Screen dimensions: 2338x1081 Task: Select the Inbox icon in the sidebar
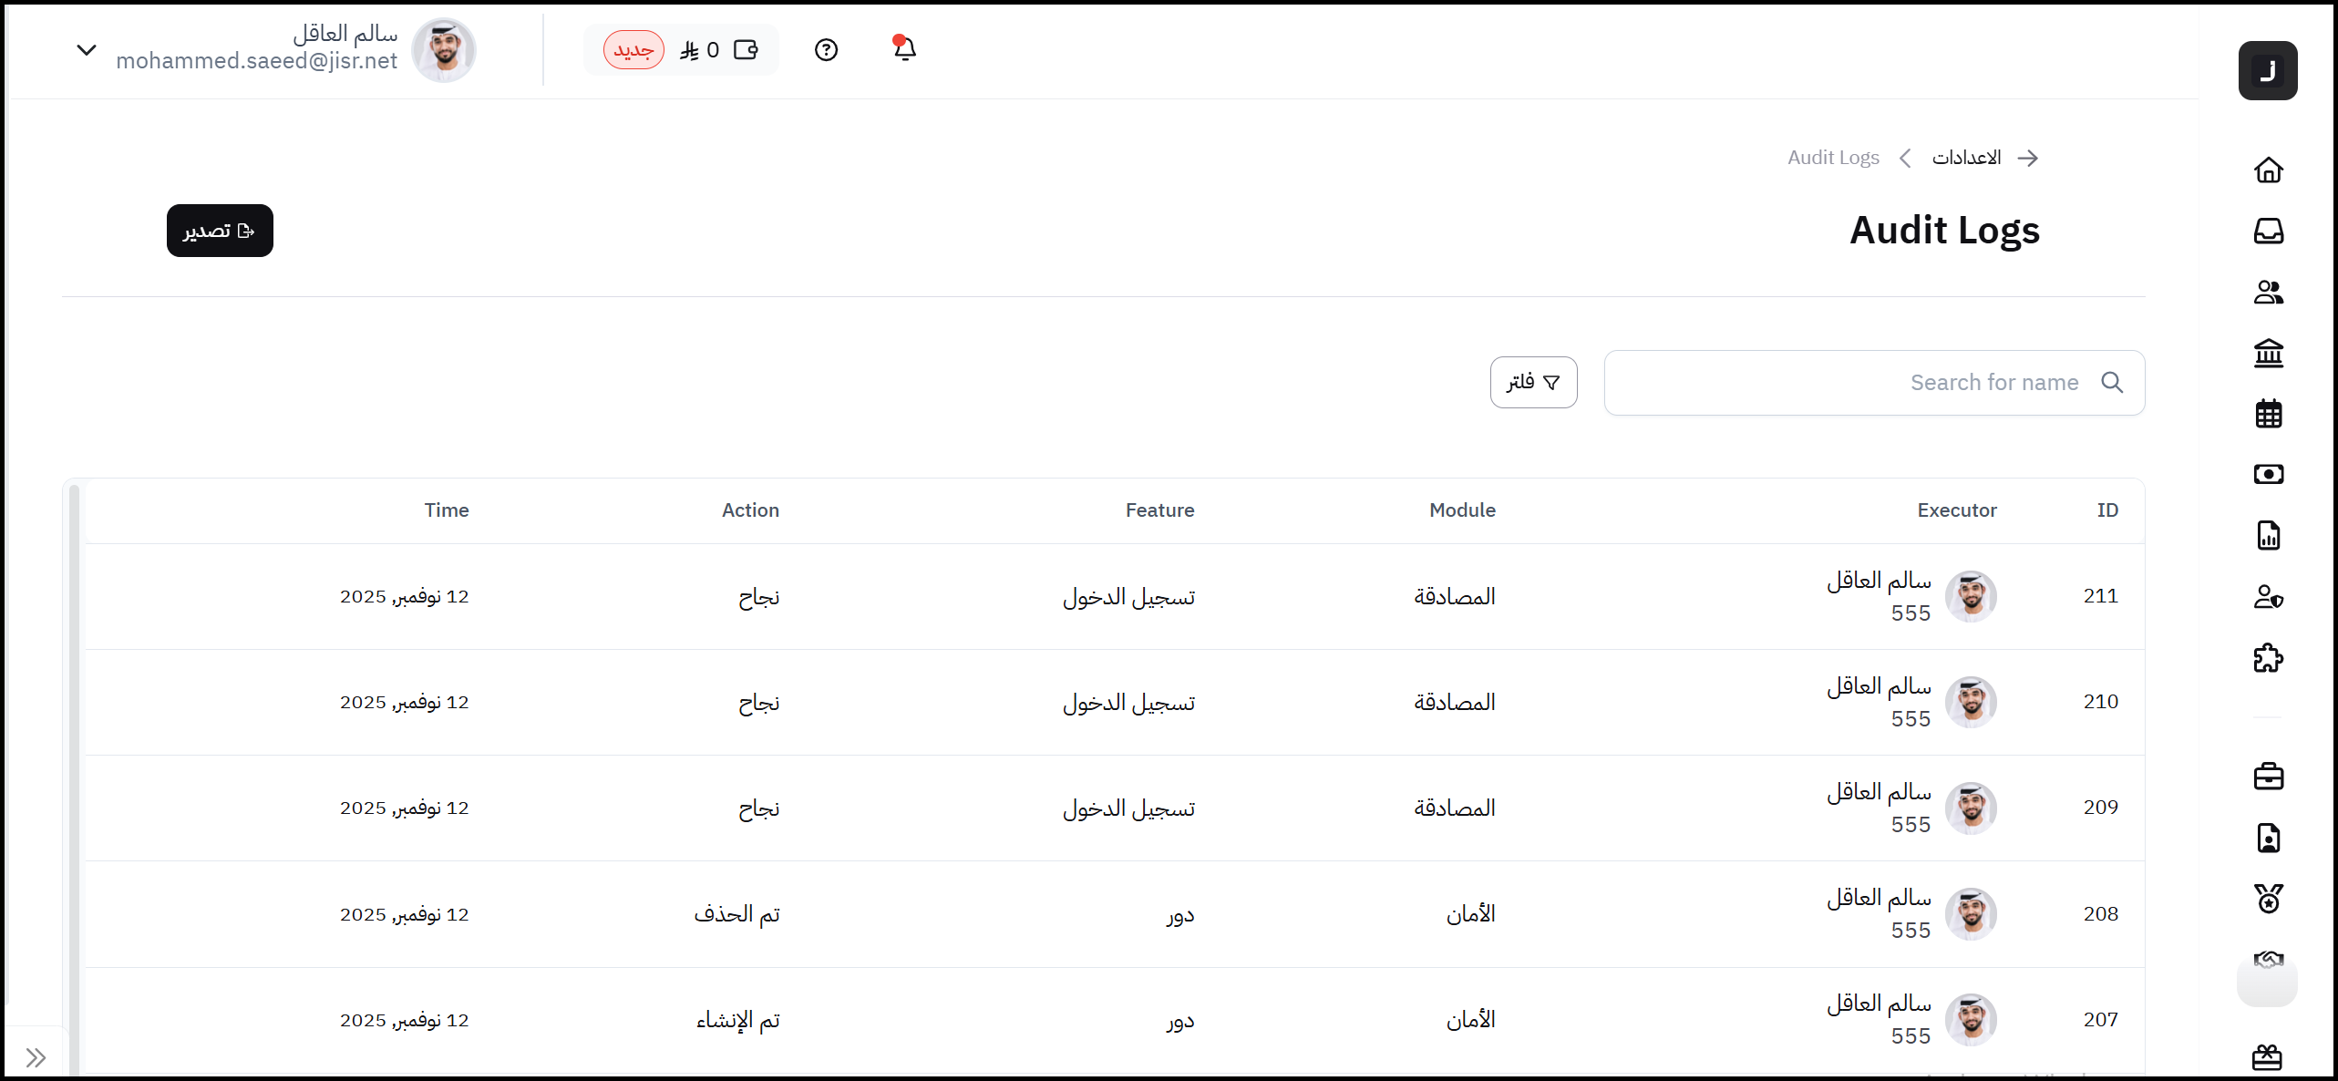coord(2269,232)
